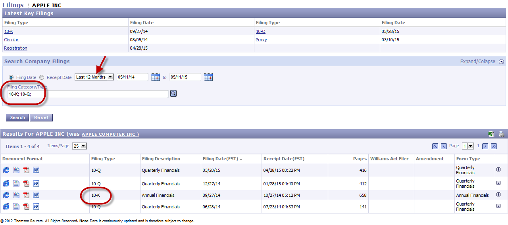Open Word format for the 06/28/14 10-Q filing
This screenshot has height=225, width=508.
coord(36,206)
